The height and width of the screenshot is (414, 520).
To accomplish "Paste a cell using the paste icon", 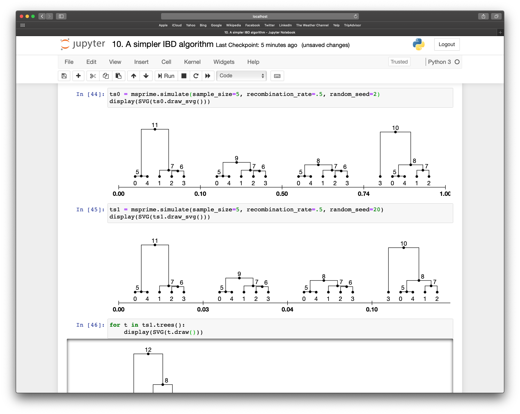I will pyautogui.click(x=118, y=76).
